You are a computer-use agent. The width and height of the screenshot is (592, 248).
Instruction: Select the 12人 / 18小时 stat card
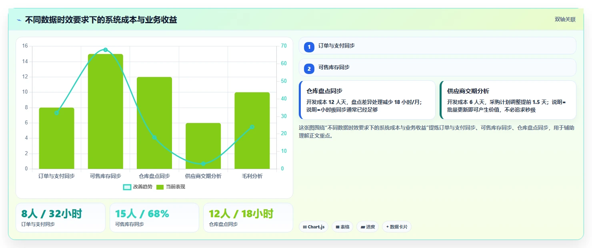coord(248,218)
